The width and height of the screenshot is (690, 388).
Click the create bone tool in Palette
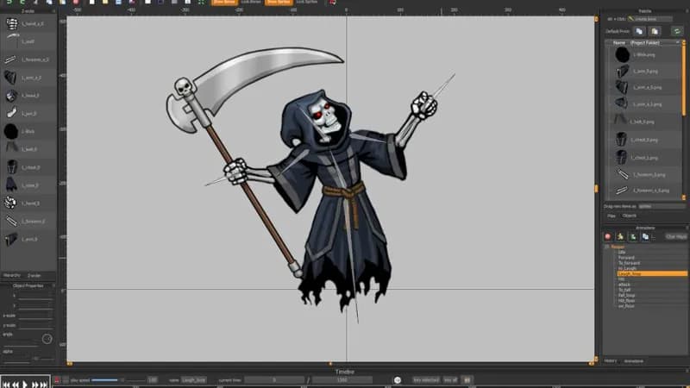pyautogui.click(x=650, y=19)
